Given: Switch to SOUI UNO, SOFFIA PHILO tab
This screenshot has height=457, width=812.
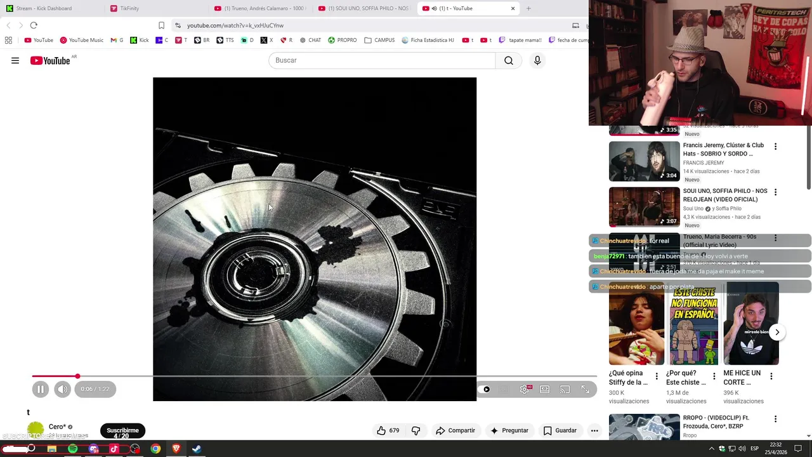Looking at the screenshot, I should pyautogui.click(x=364, y=8).
